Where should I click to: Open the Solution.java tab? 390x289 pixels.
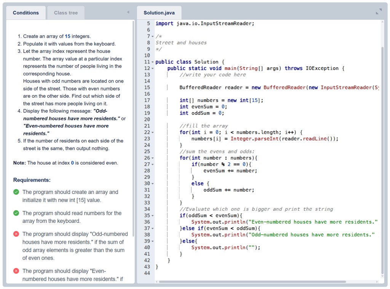(159, 13)
